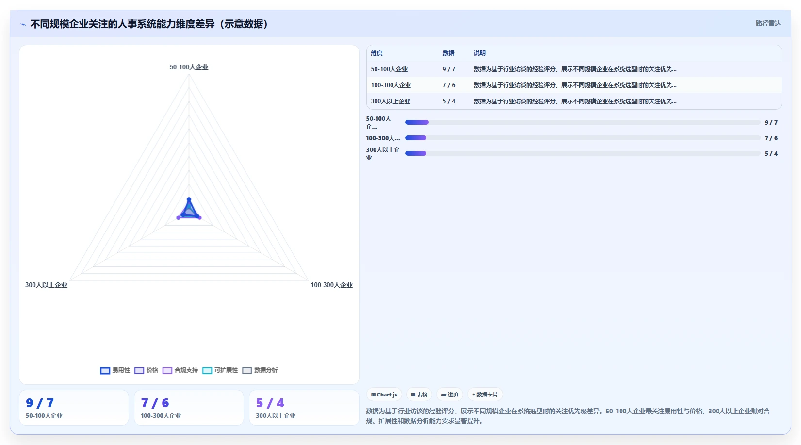Click the 50-100人企业 radar axis label
Screen dimensions: 801x445
(189, 67)
